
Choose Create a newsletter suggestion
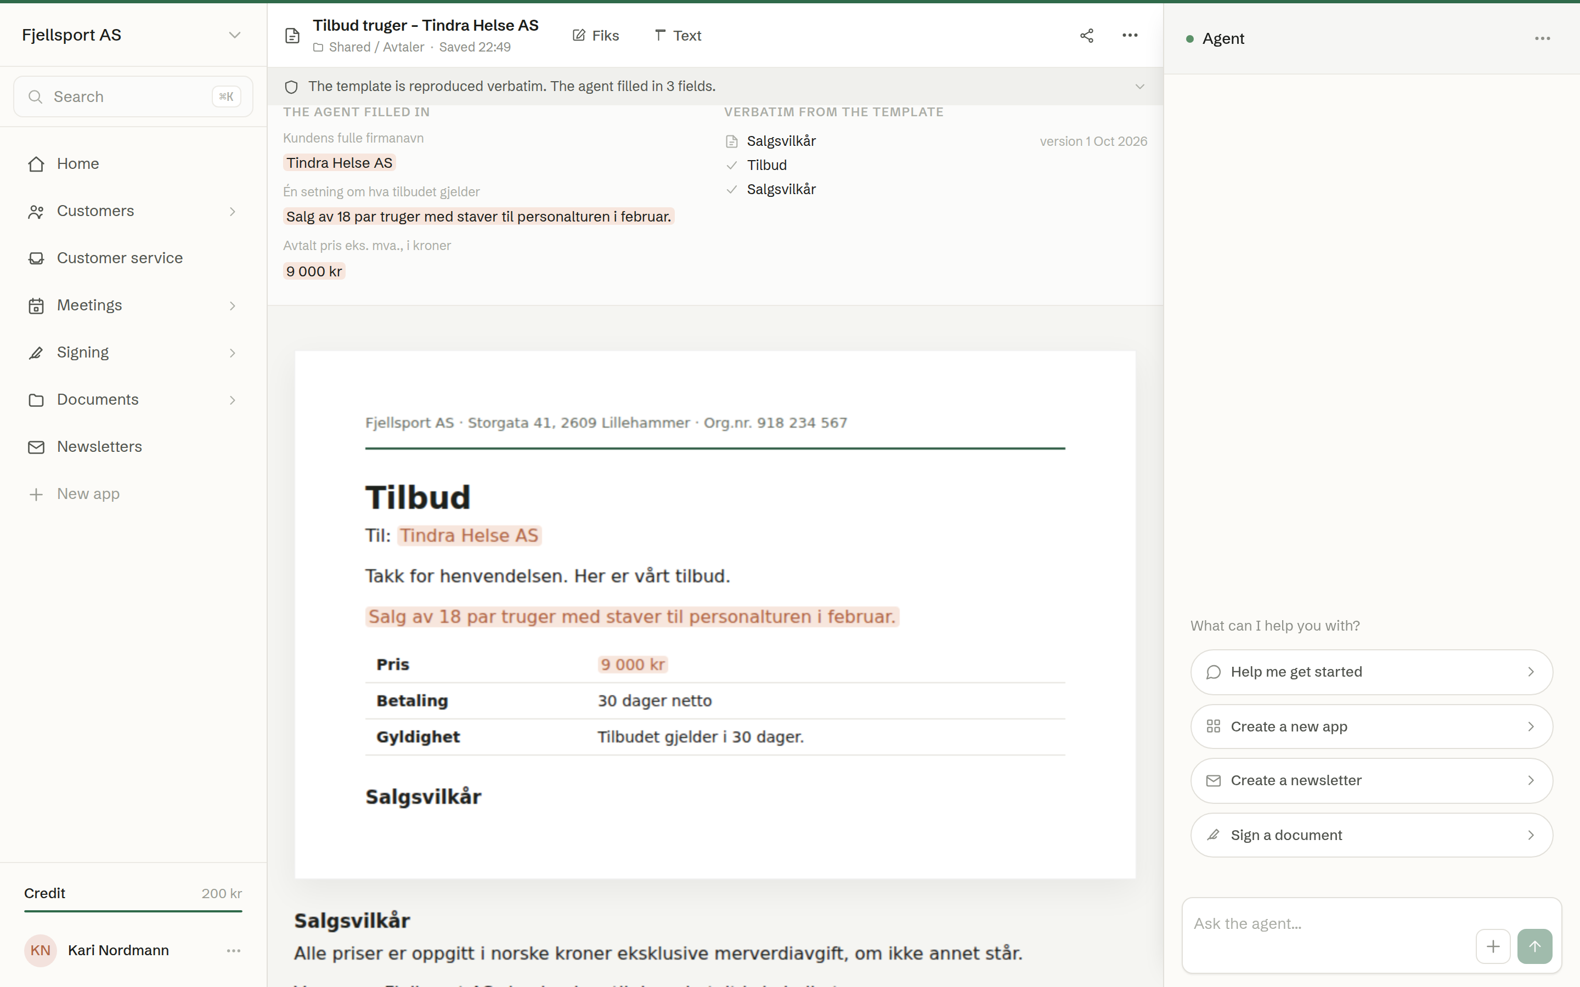click(x=1371, y=781)
